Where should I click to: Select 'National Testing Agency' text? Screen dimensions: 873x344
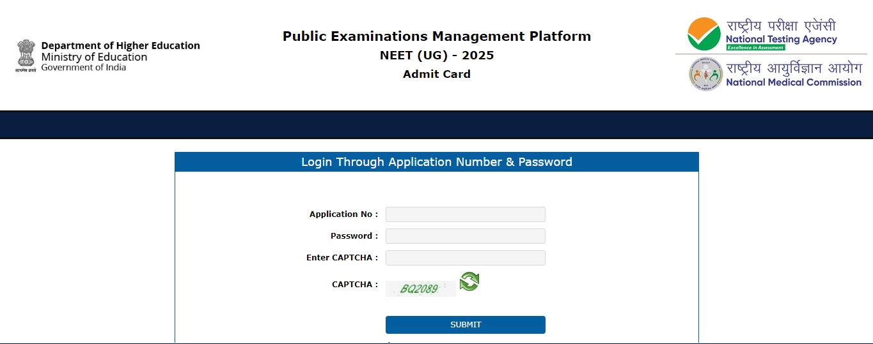pyautogui.click(x=781, y=40)
